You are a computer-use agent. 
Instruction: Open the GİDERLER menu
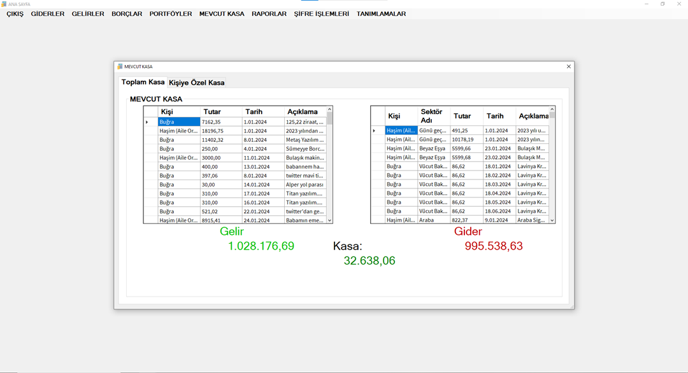click(x=48, y=13)
